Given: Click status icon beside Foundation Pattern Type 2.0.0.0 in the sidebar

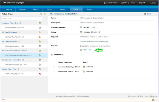Looking at the screenshot, I should [x=40, y=28].
